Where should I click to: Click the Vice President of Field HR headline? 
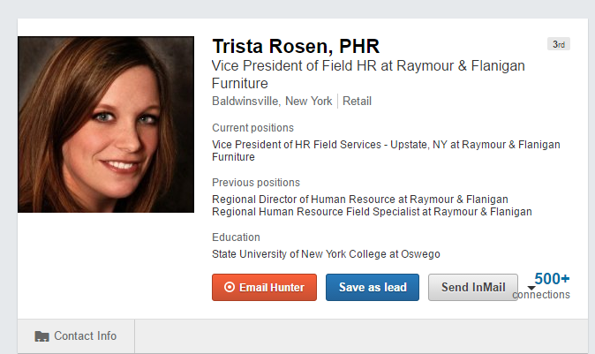[x=368, y=74]
